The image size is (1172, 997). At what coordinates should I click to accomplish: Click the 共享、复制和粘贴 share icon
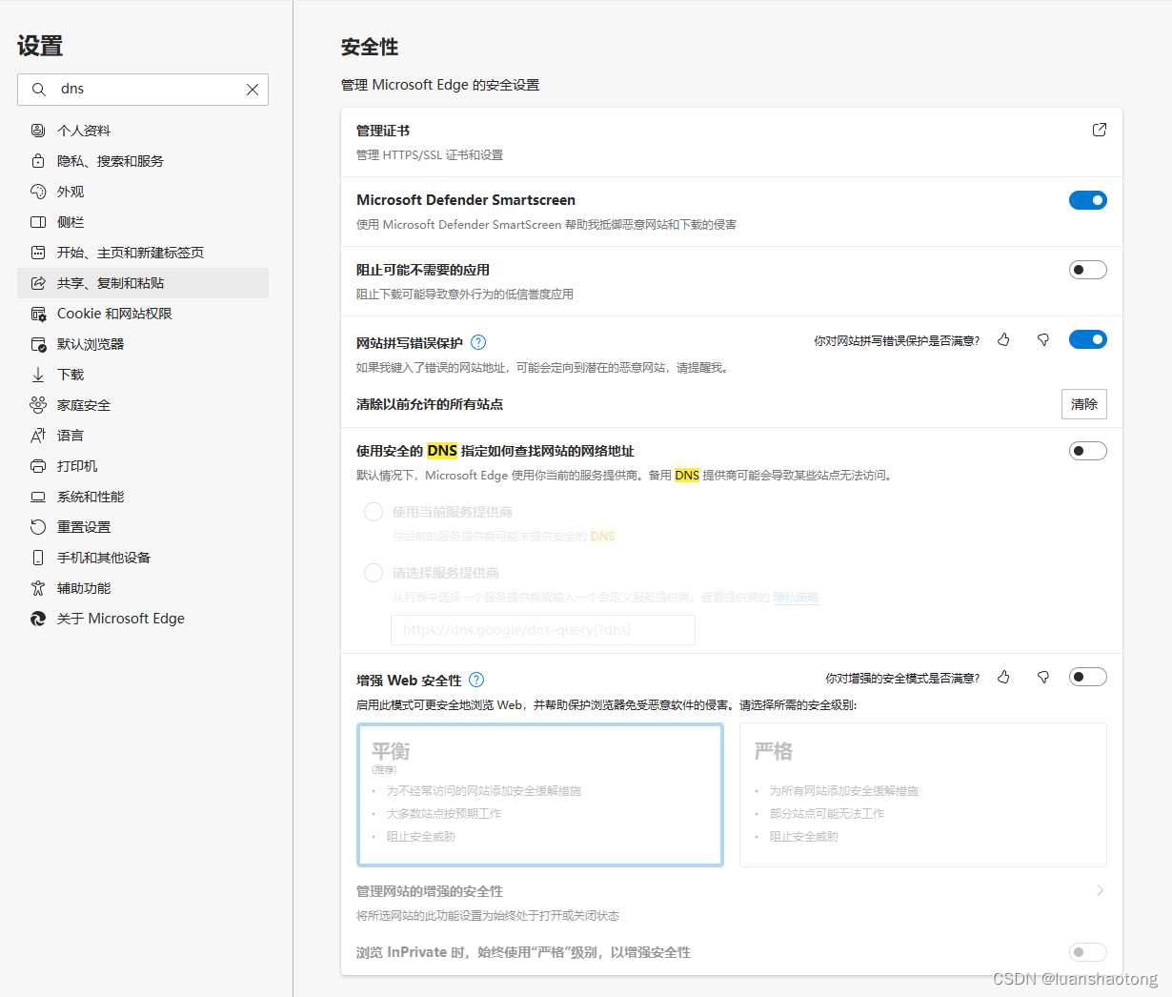tap(38, 283)
